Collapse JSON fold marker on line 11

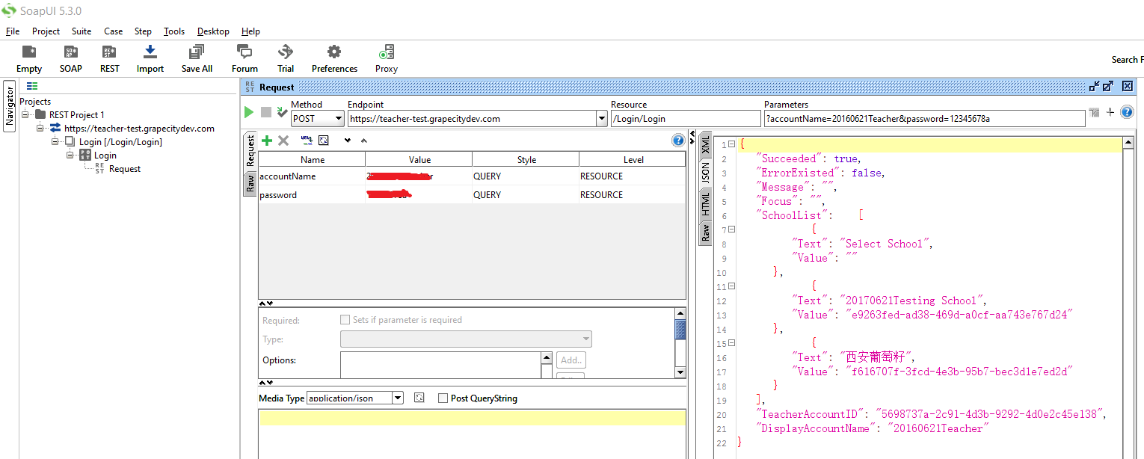[732, 286]
